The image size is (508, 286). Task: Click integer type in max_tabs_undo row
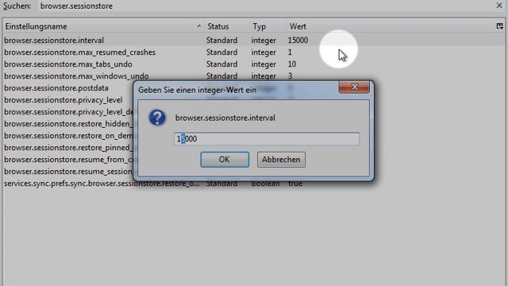coord(264,64)
